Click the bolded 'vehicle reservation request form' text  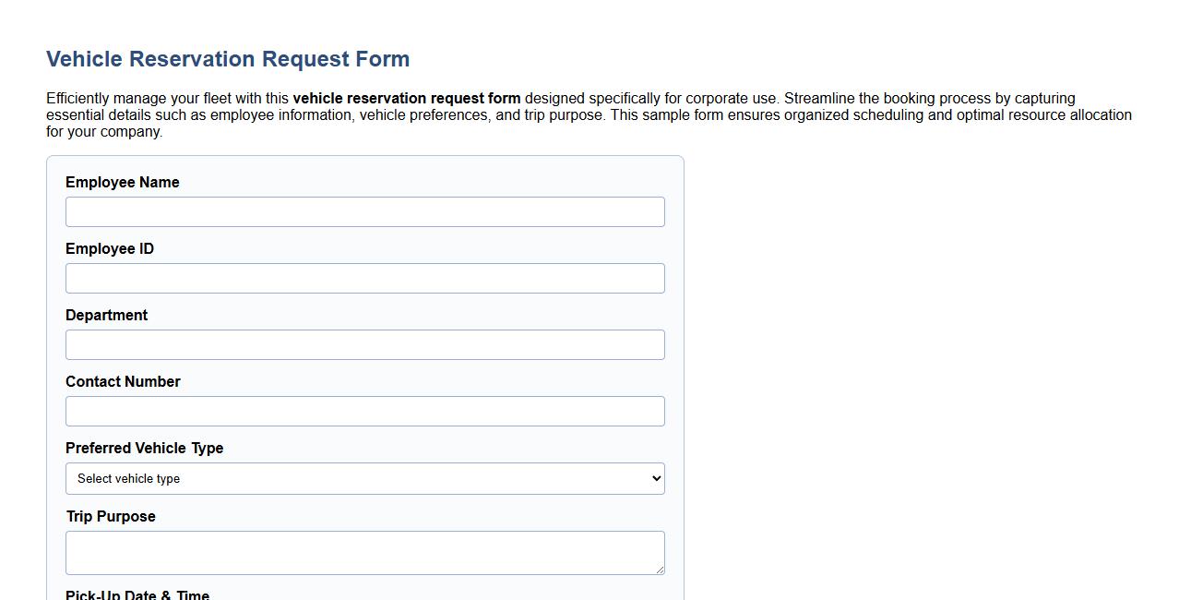click(x=406, y=98)
